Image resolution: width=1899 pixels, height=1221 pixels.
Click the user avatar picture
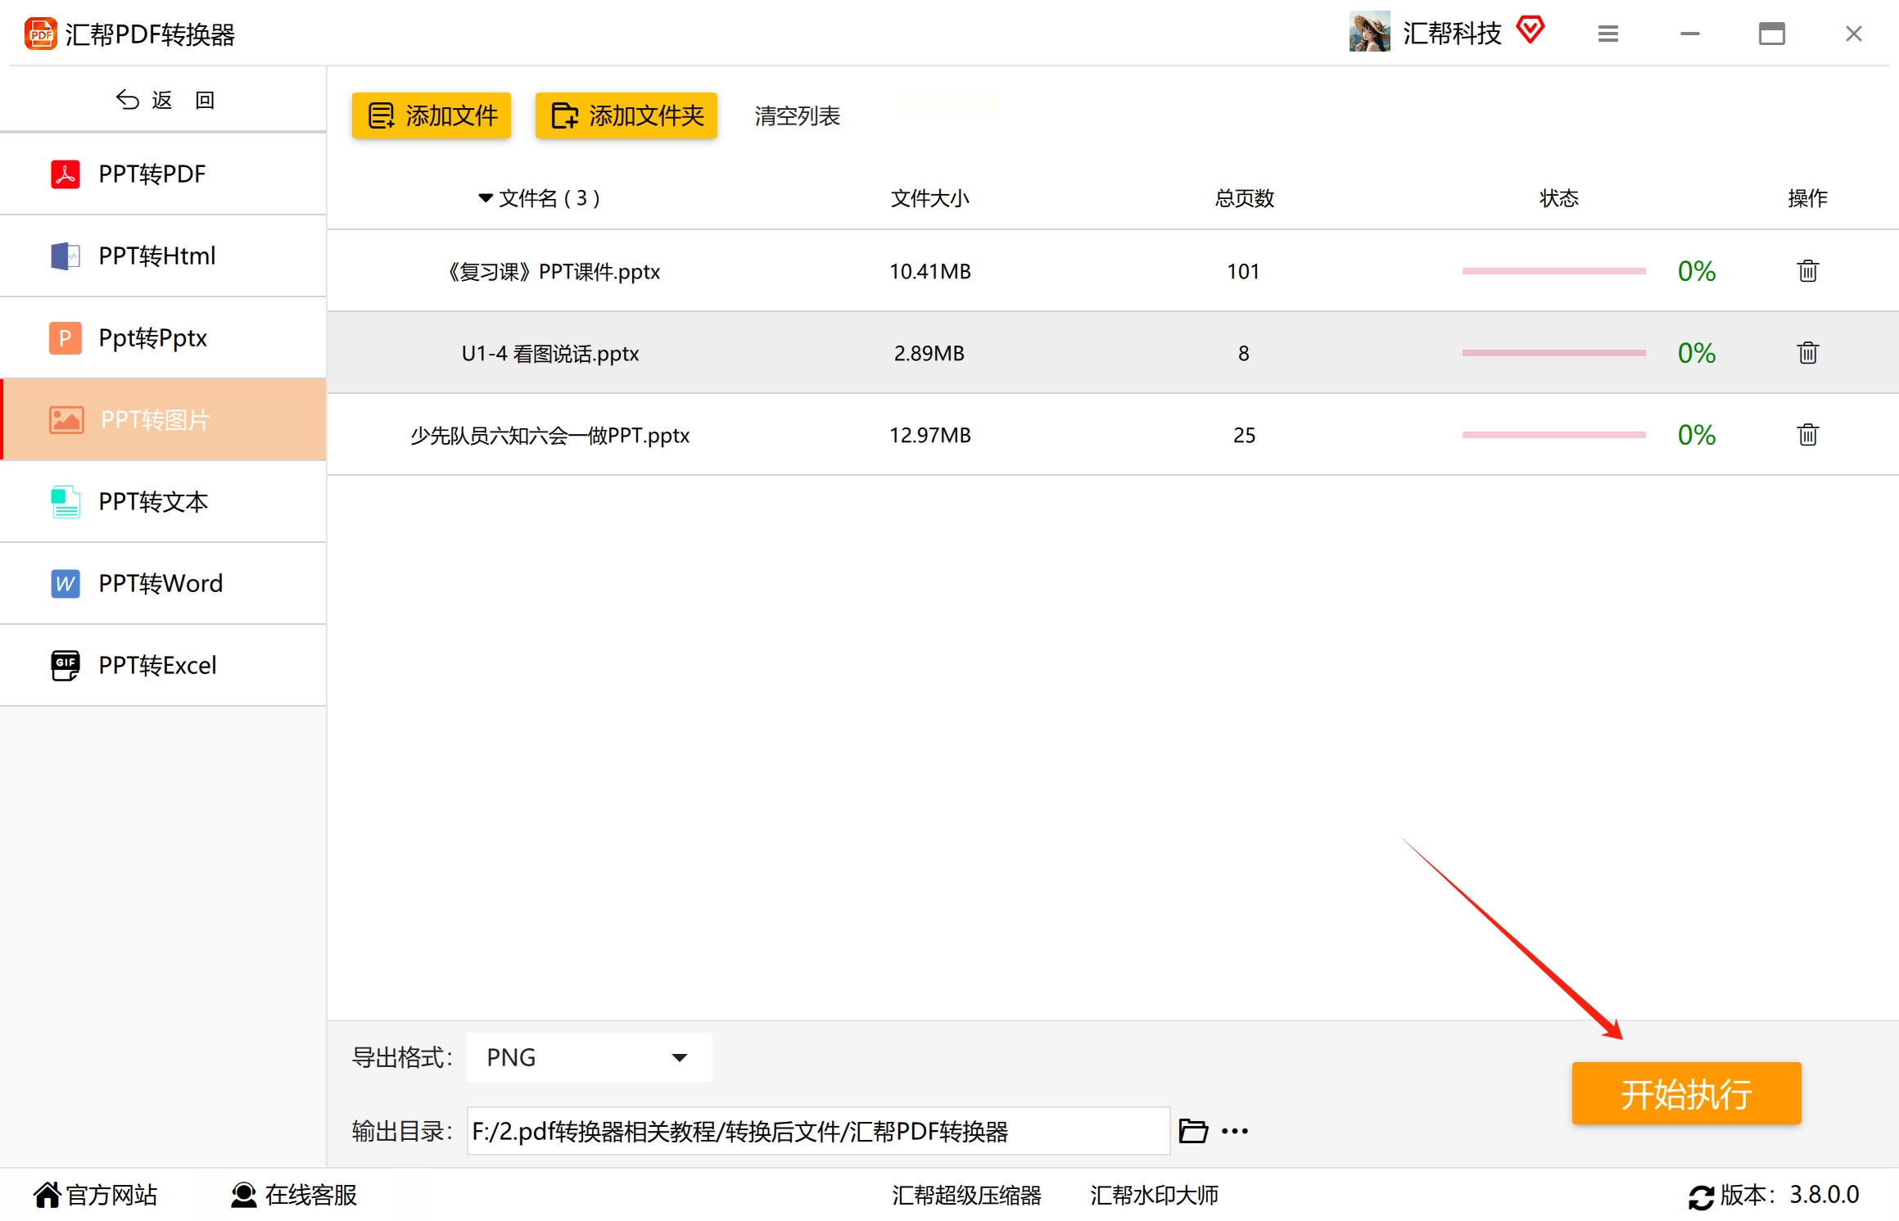point(1369,33)
